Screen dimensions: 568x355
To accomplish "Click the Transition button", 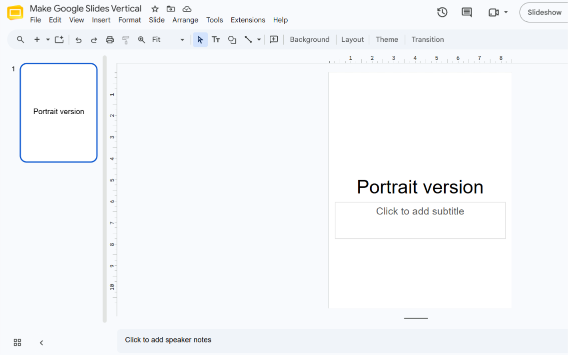I will [x=428, y=39].
